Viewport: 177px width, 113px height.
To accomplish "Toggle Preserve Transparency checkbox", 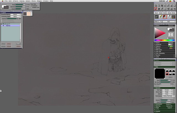I will (1, 20).
